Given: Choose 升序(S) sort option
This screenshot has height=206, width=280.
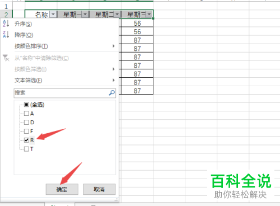Looking at the screenshot, I should 23,24.
